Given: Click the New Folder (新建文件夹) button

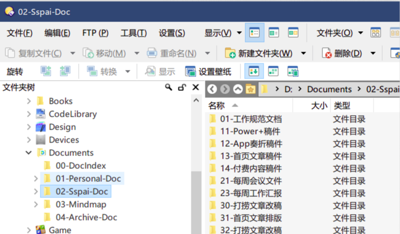Looking at the screenshot, I should (259, 53).
